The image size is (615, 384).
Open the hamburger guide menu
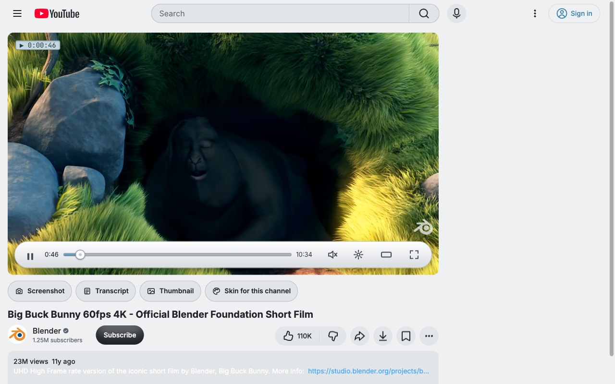17,13
